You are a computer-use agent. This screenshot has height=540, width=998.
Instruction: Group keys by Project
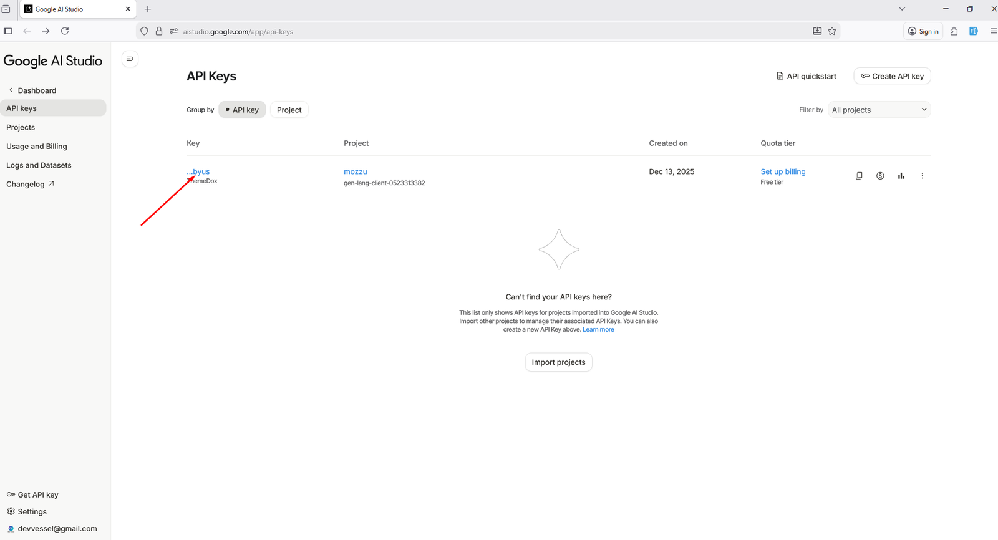289,110
